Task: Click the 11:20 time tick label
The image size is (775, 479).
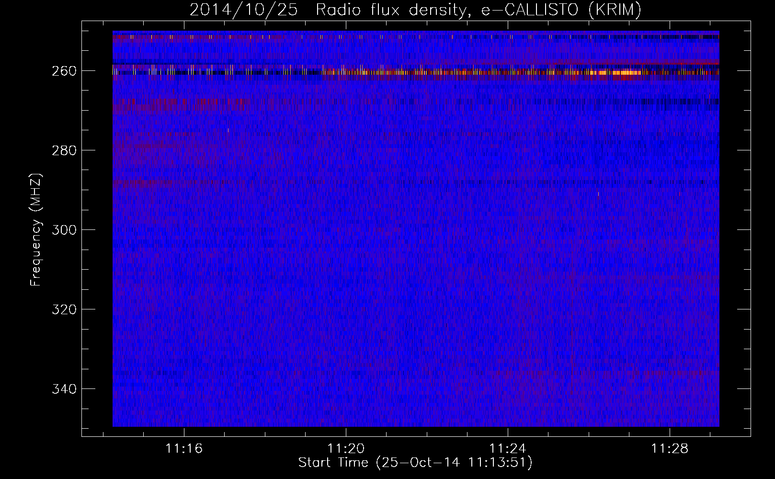Action: (346, 449)
